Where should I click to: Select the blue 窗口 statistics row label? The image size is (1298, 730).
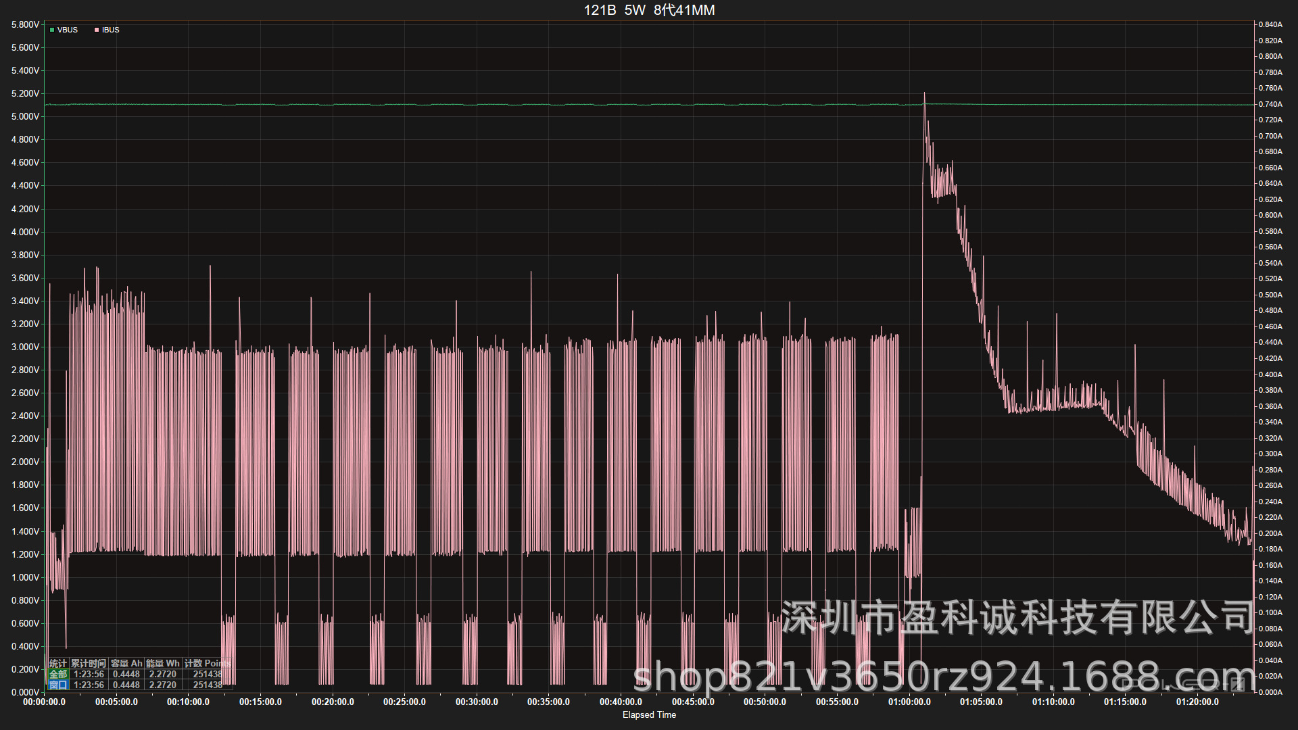[58, 685]
